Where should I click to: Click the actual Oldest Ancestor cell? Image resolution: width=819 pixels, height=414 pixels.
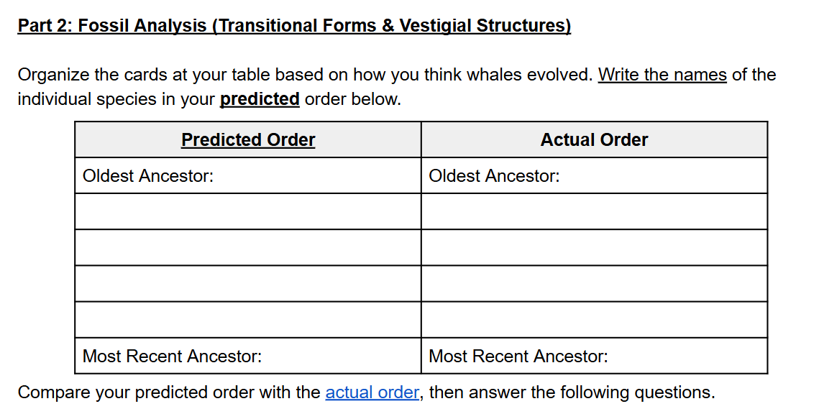click(x=595, y=176)
